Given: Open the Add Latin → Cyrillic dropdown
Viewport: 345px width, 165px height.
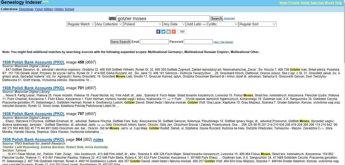Looking at the screenshot, I should pyautogui.click(x=212, y=24).
